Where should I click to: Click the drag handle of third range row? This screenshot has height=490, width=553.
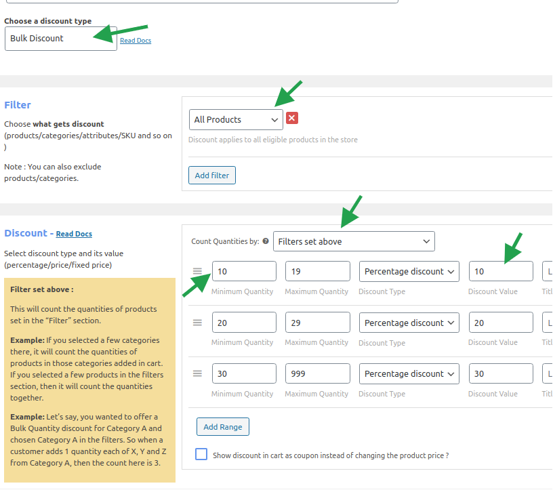click(197, 373)
